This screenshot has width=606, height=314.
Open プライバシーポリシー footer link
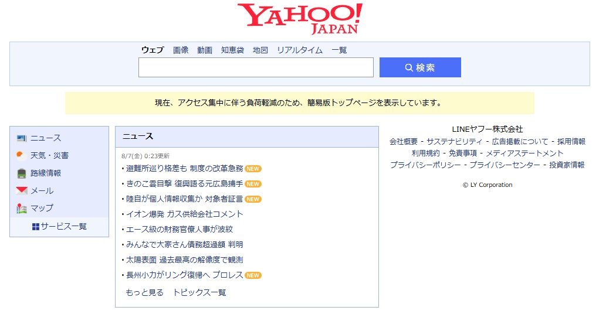point(425,165)
